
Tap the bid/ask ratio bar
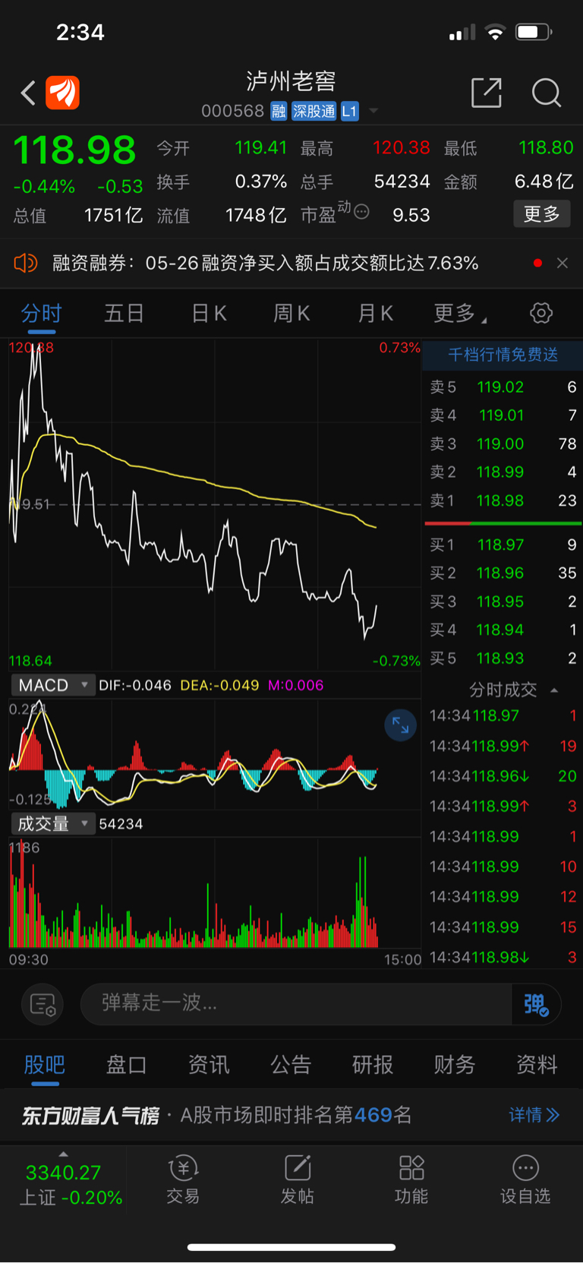503,523
